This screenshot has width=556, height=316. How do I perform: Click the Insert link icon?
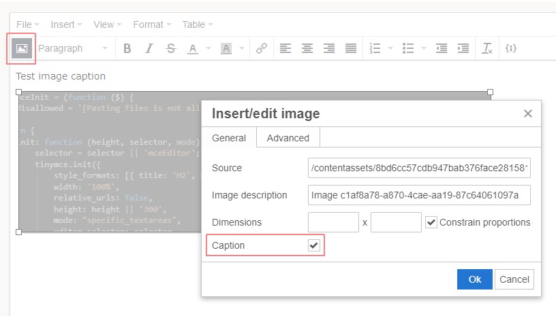click(x=261, y=48)
